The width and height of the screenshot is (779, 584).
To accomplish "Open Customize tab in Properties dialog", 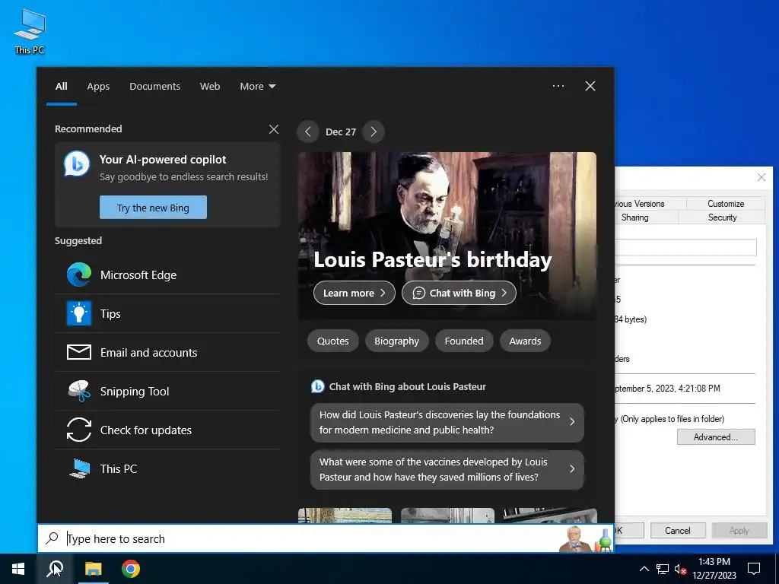I will point(725,204).
